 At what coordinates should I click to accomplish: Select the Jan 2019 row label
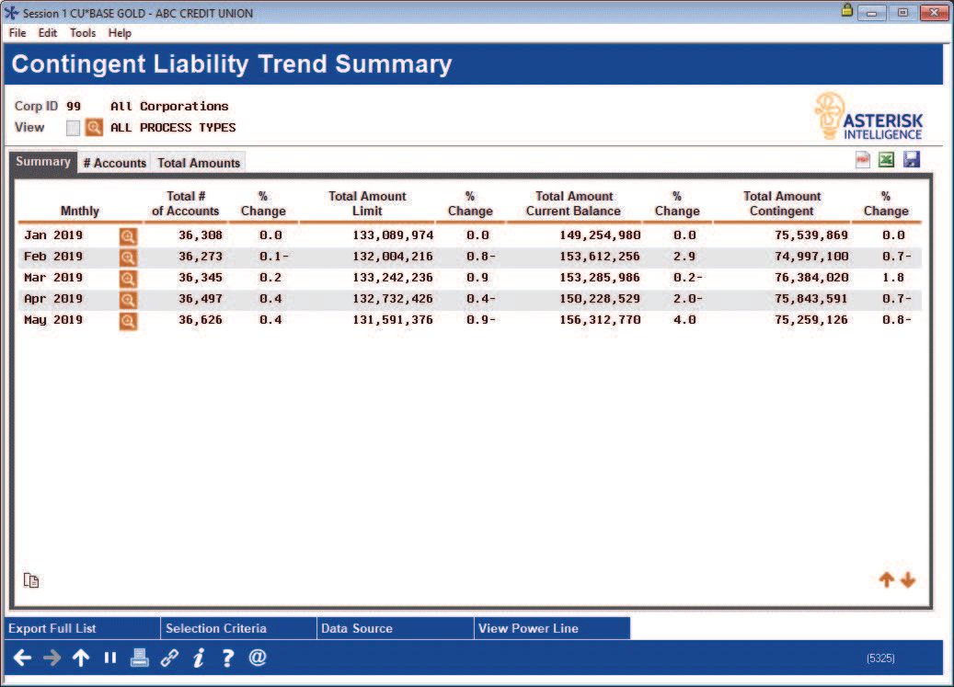(53, 235)
